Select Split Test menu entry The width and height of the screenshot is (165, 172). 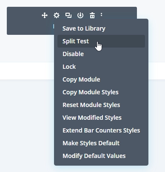point(101,41)
